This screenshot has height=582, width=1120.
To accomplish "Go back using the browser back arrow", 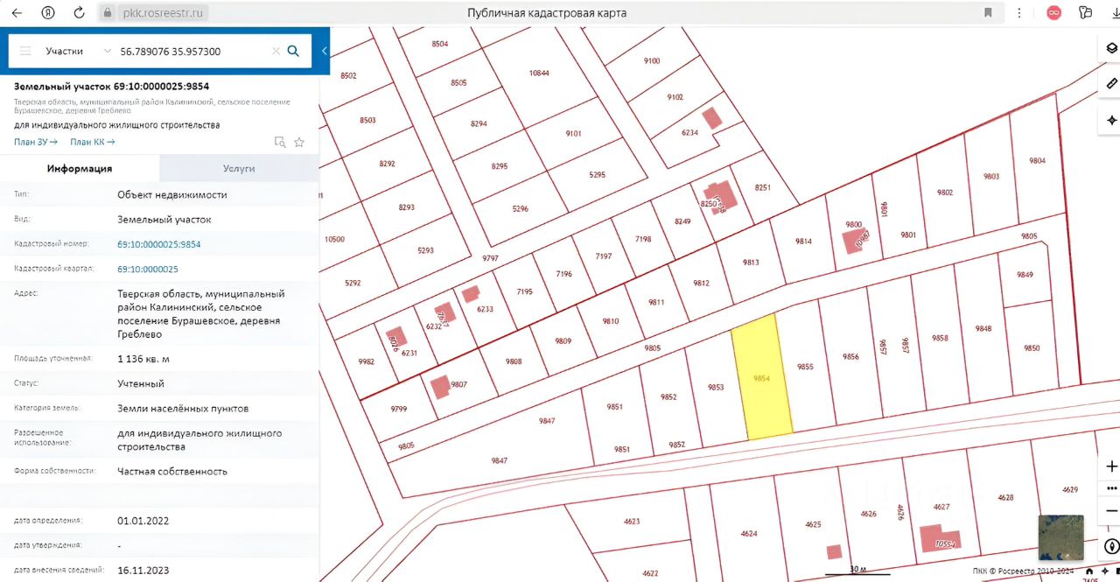I will 17,13.
